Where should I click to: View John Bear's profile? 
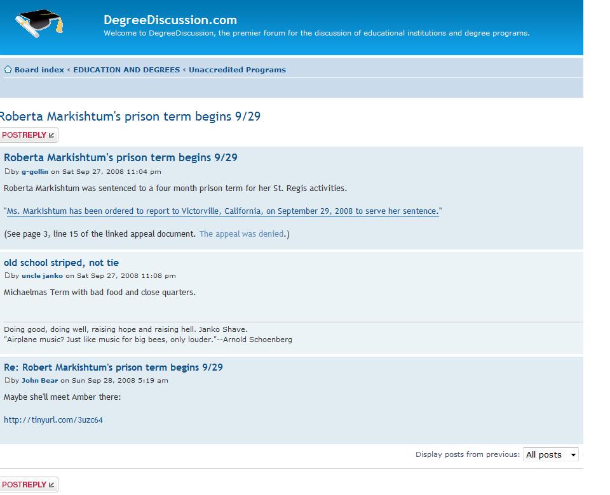coord(39,380)
